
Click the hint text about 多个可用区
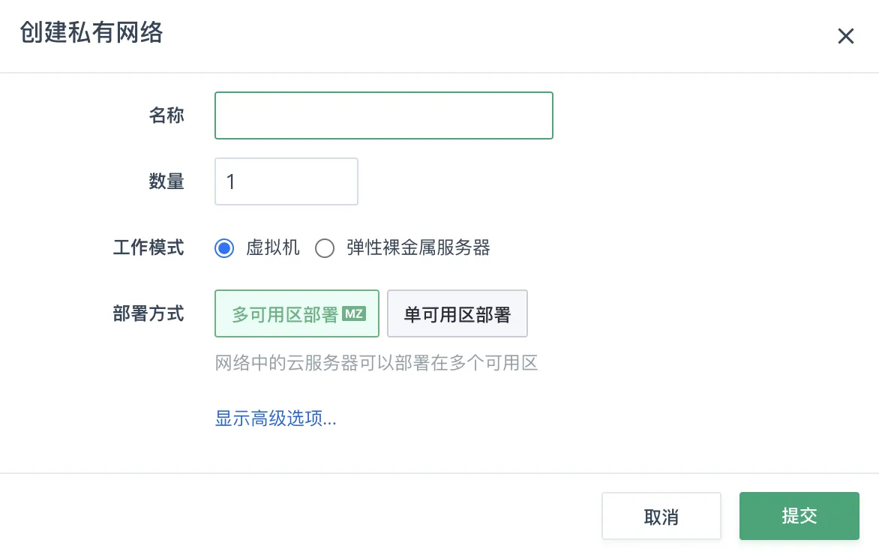376,364
